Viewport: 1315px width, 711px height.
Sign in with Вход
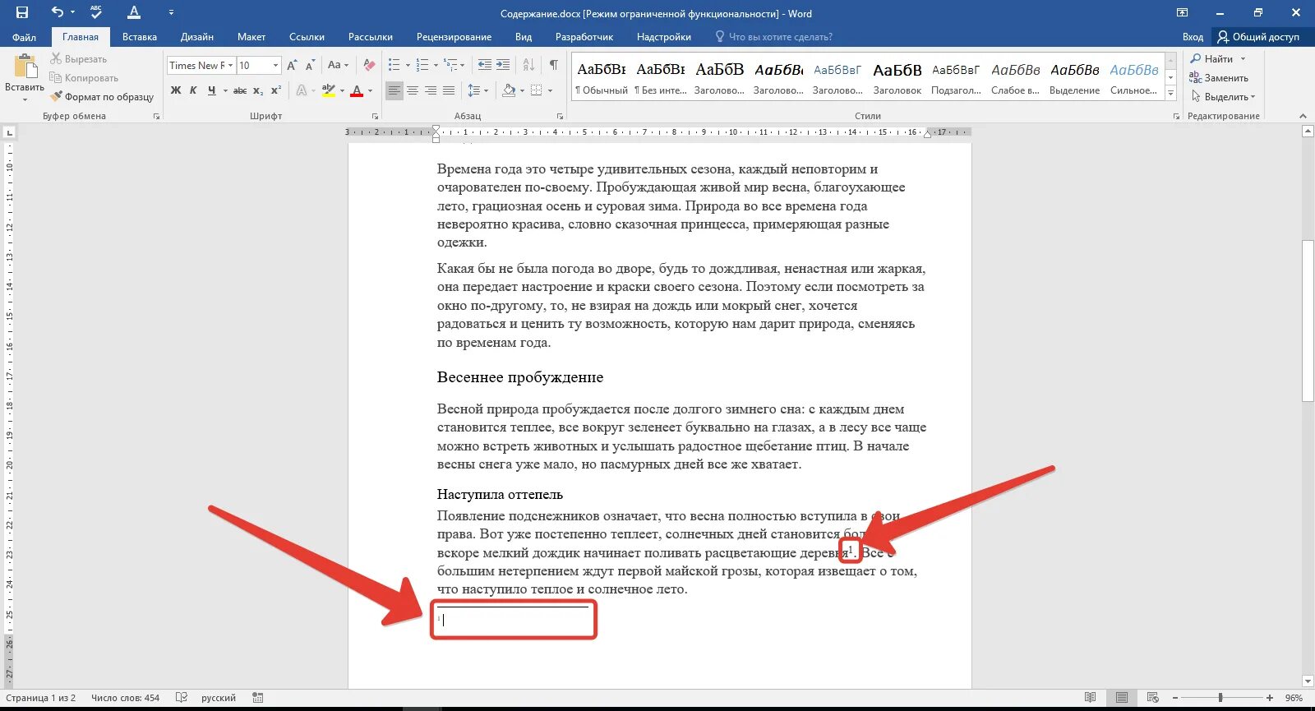[1193, 37]
